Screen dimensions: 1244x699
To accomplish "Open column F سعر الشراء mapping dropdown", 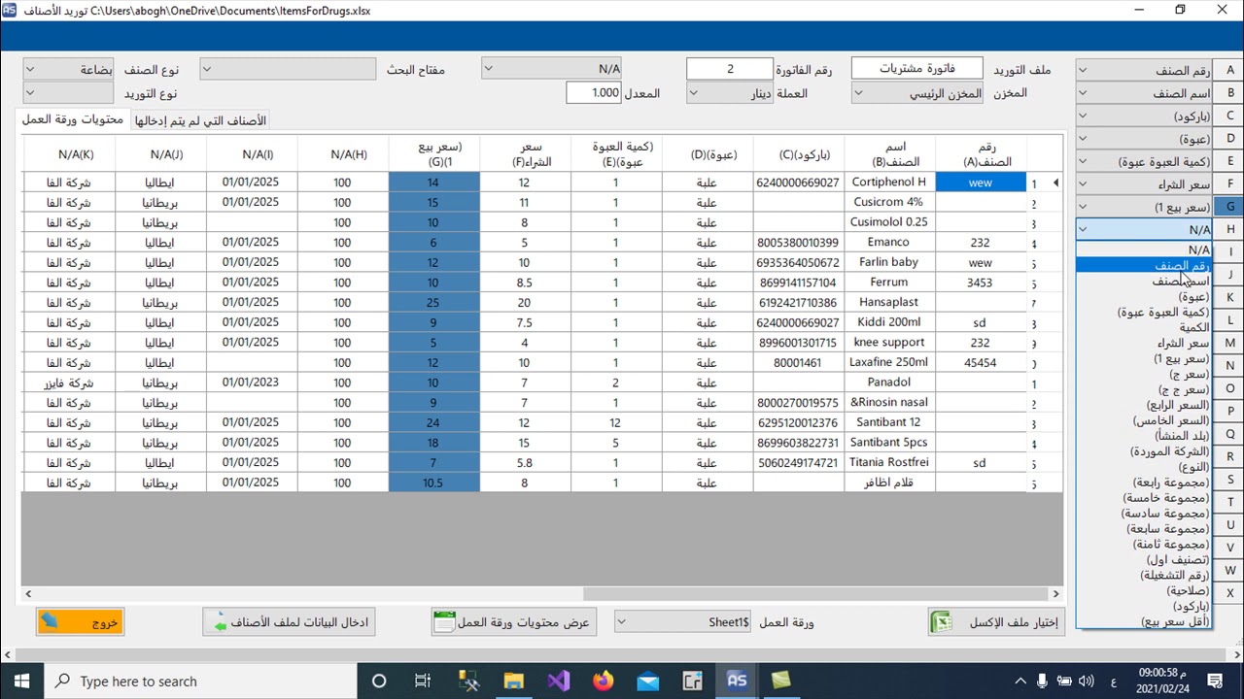I will click(x=1146, y=183).
